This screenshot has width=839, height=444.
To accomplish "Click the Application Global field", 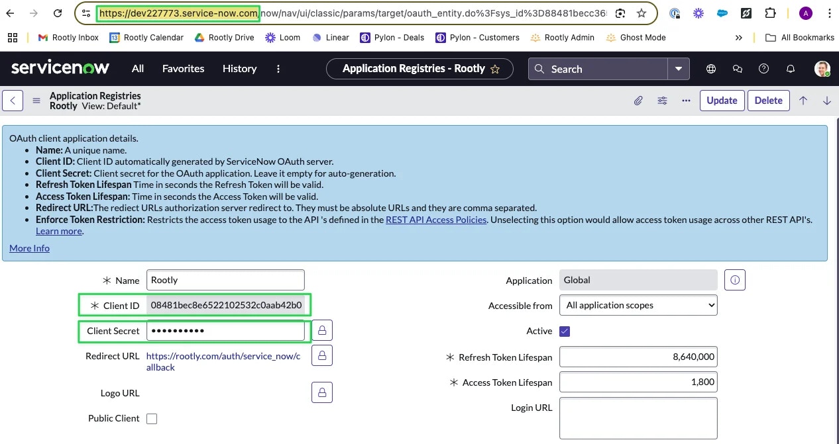I will tap(639, 280).
